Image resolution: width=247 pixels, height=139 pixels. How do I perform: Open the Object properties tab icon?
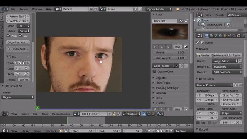(225, 36)
